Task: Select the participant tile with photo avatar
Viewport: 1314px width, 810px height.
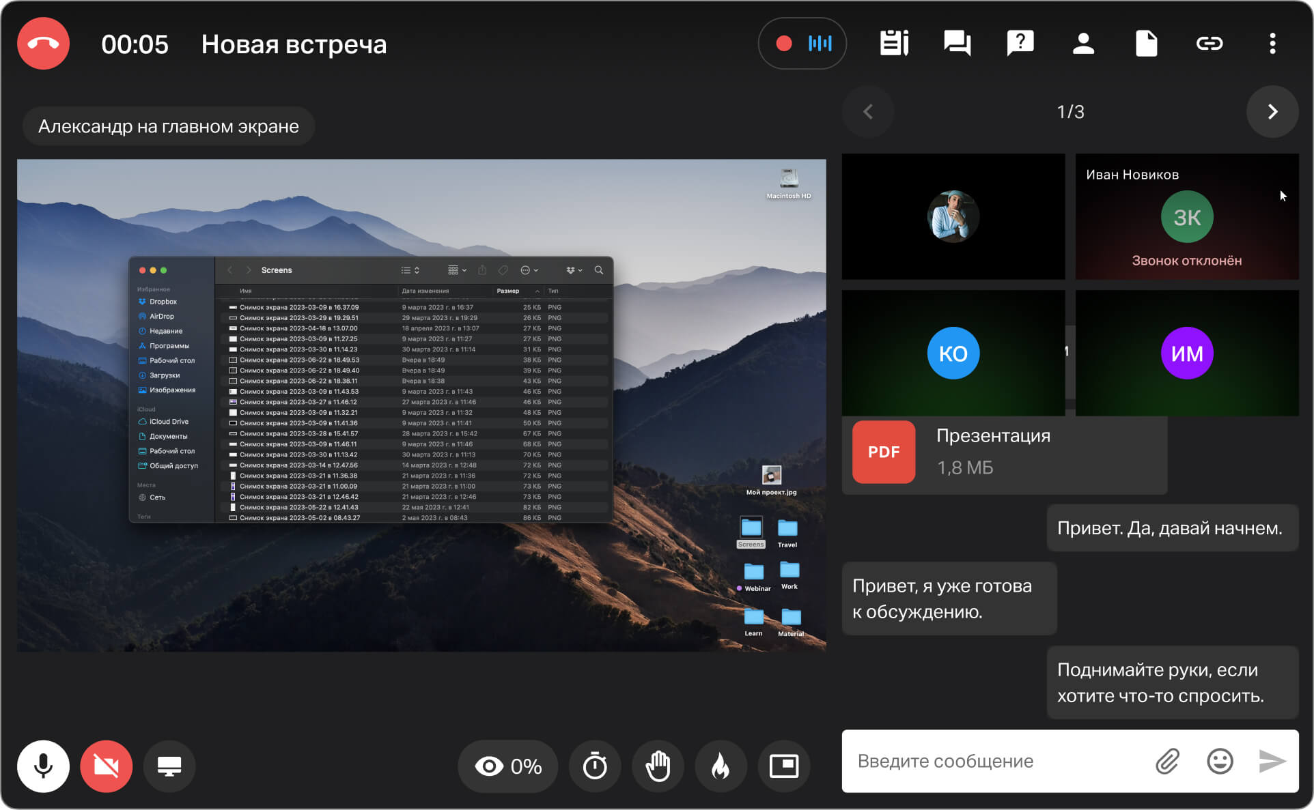Action: point(953,216)
